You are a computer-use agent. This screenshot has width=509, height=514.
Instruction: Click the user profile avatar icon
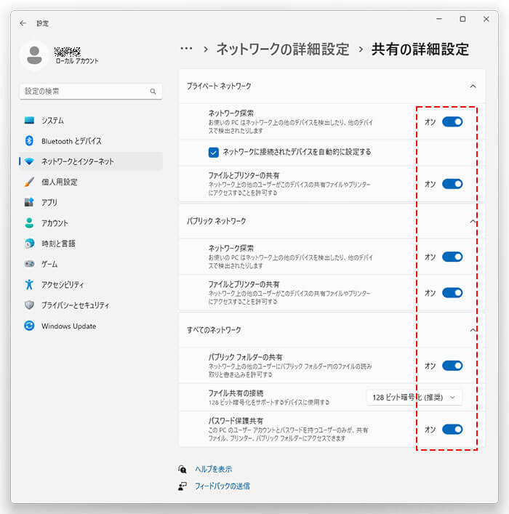[x=34, y=55]
